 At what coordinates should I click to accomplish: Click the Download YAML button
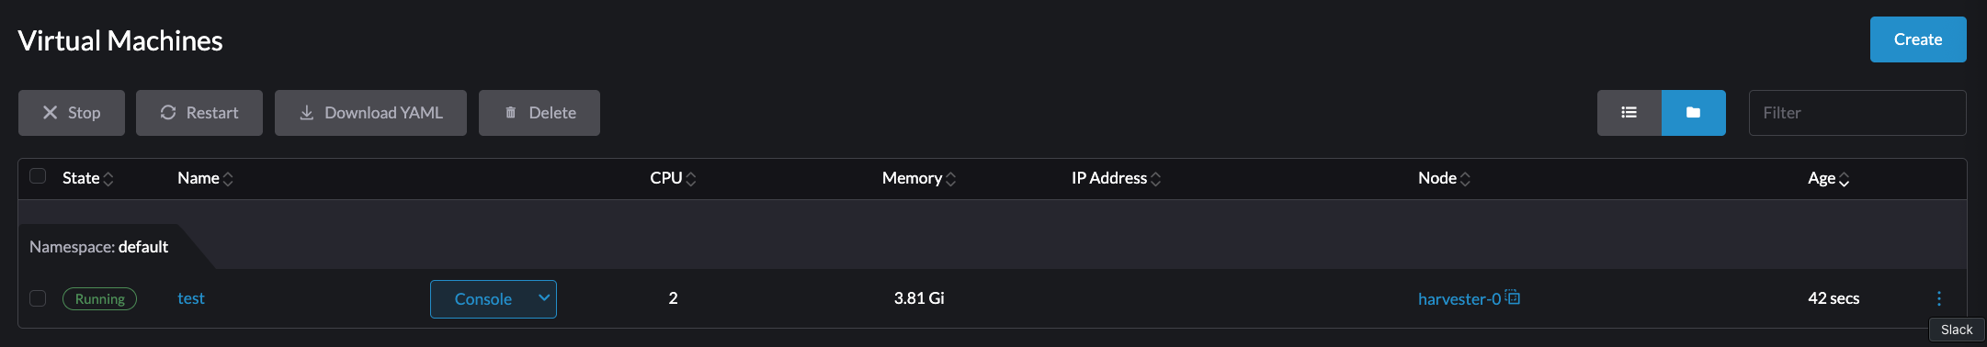[370, 113]
